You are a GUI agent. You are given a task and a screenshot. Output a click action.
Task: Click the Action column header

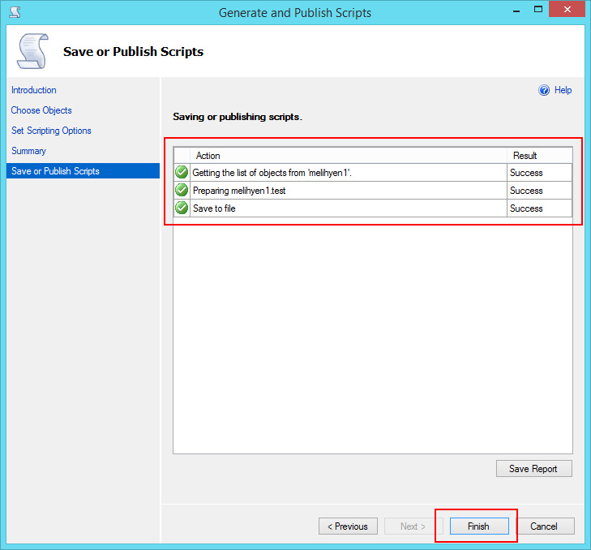point(208,156)
